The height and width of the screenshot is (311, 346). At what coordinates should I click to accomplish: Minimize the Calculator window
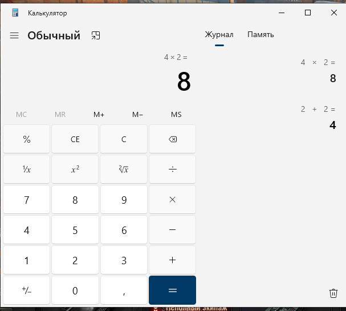[282, 13]
